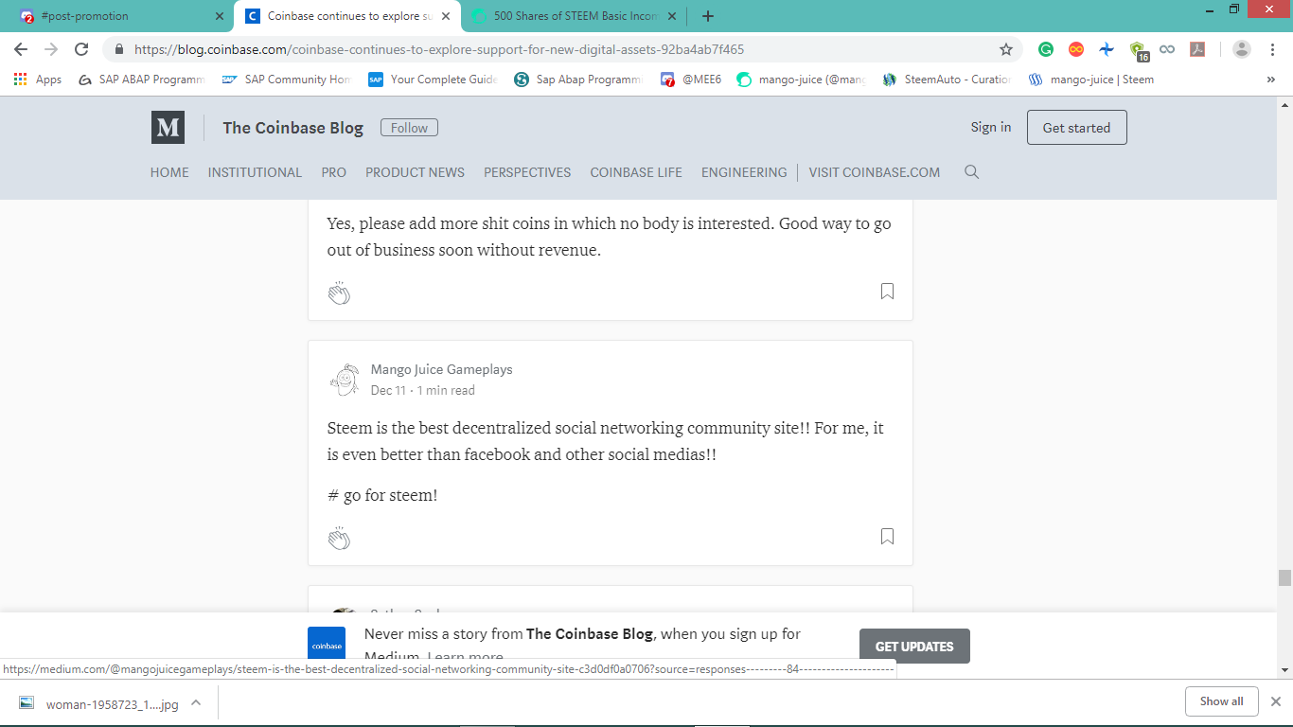Open the PERSPECTIVES nav item
1293x727 pixels.
pos(527,172)
